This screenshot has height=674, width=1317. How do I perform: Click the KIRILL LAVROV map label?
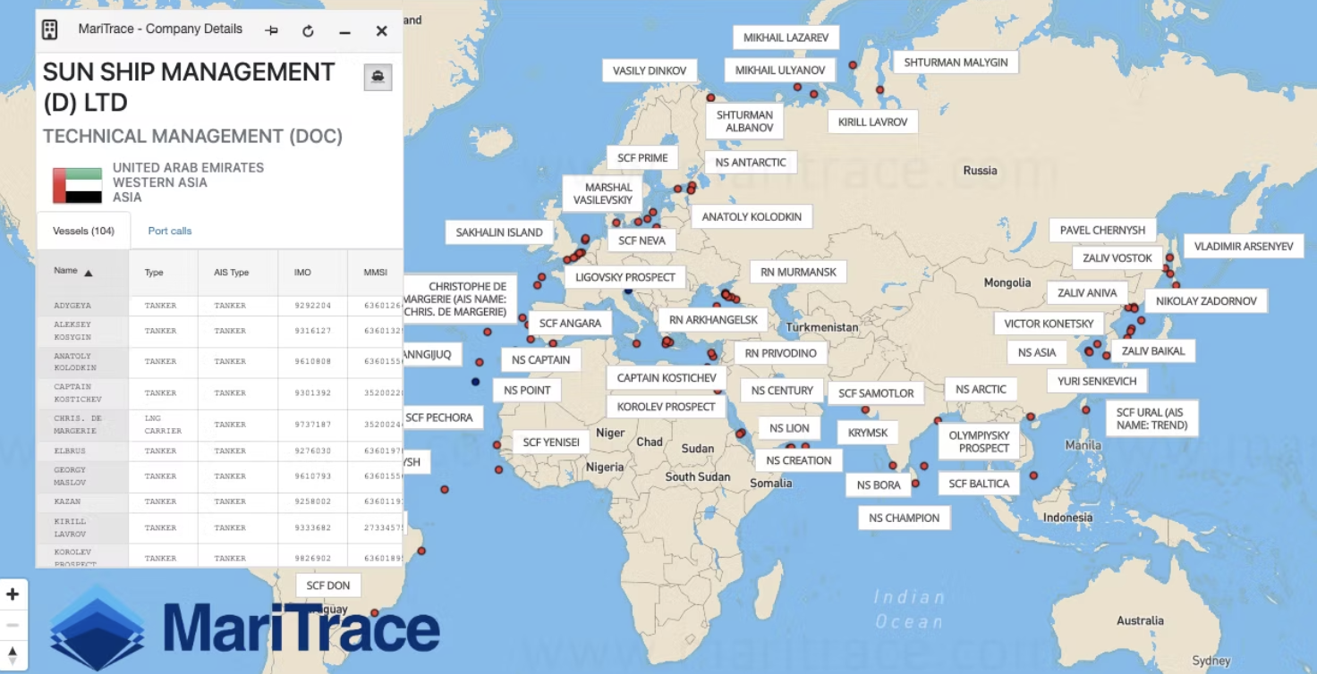[872, 122]
